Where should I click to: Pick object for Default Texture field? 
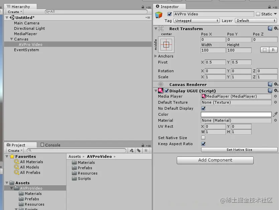click(x=275, y=102)
